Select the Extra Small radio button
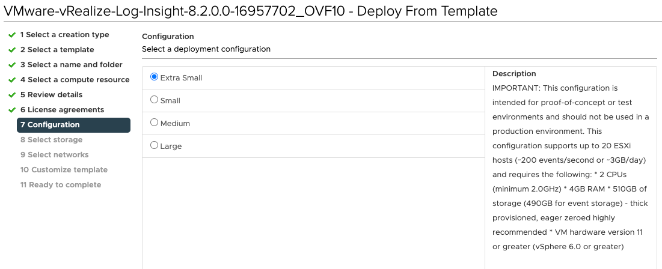The image size is (662, 269). click(x=154, y=77)
